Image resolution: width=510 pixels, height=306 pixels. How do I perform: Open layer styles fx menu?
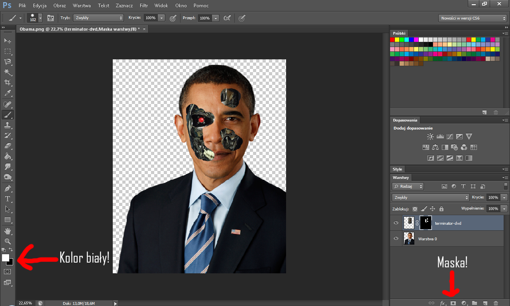(x=443, y=303)
